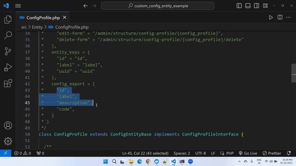Select the PHP language mode

click(x=230, y=153)
